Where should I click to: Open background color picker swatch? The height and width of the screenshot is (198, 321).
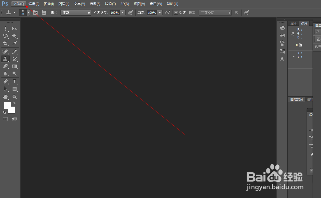[x=13, y=111]
